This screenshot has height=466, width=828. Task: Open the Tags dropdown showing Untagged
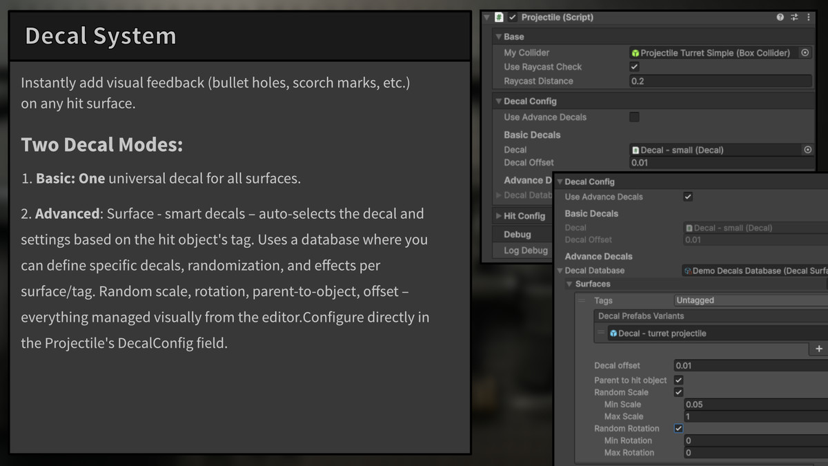coord(751,300)
